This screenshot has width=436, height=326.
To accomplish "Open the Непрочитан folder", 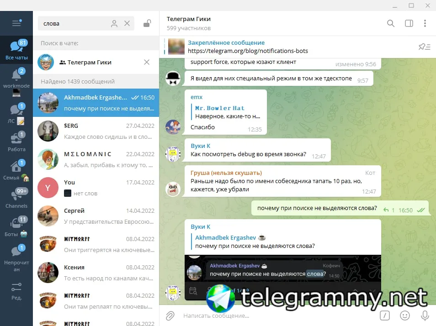I will point(16,258).
